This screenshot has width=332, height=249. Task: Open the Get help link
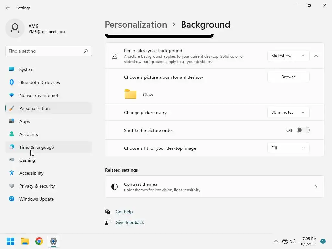(124, 212)
